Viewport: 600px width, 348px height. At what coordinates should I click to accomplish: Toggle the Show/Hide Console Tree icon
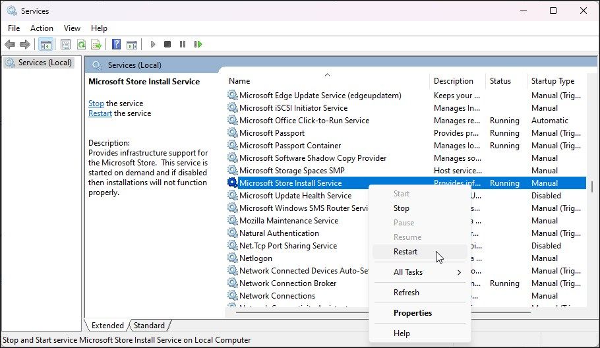coord(46,44)
